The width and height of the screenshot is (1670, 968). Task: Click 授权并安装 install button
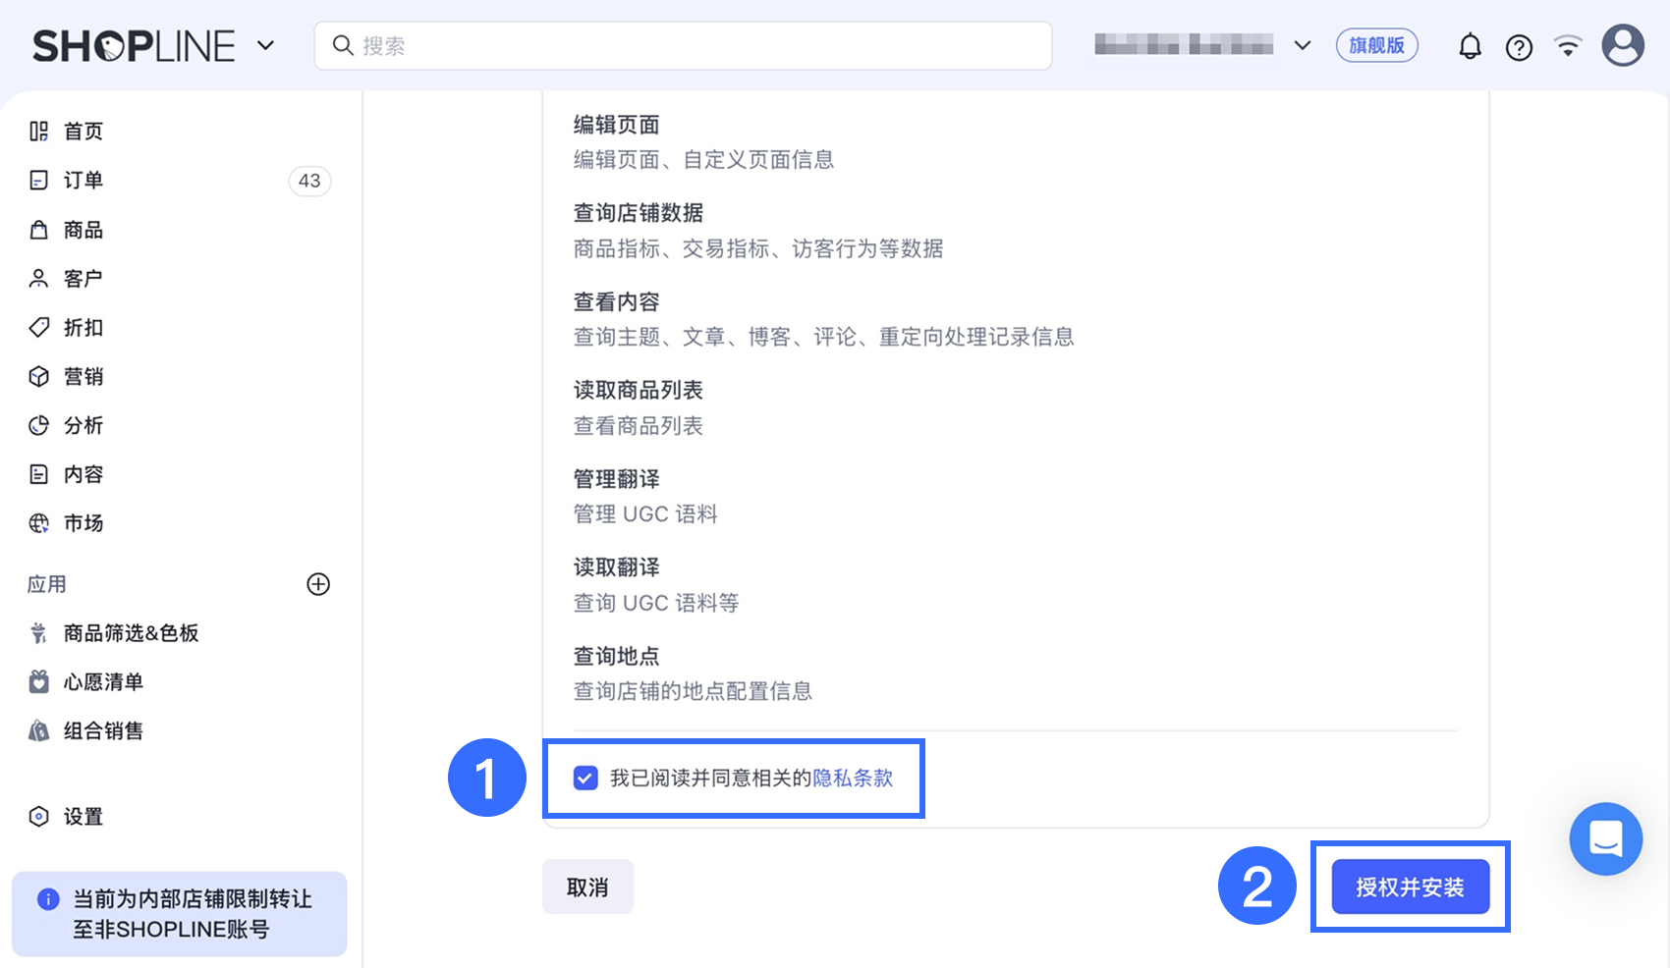(1411, 887)
